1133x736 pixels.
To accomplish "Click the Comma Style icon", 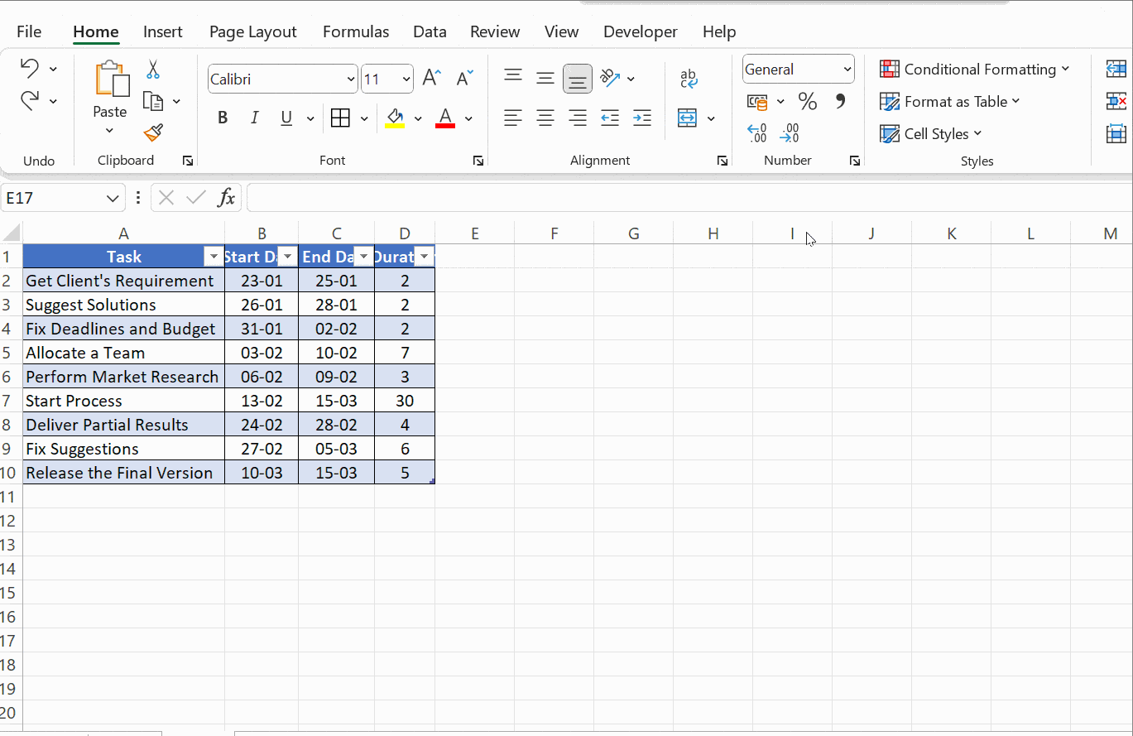I will (x=842, y=101).
